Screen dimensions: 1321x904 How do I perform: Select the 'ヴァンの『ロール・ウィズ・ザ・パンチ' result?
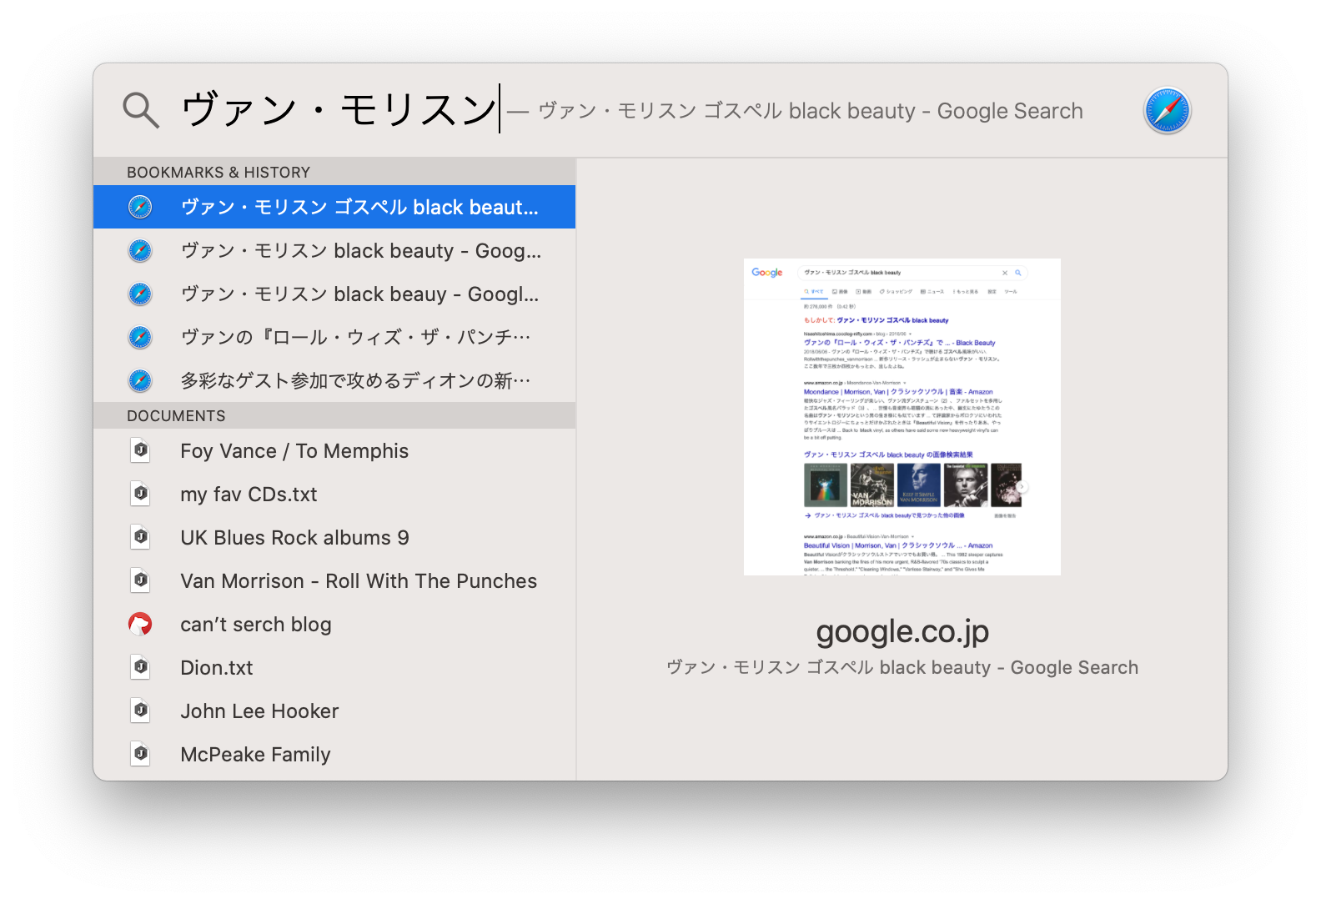pyautogui.click(x=334, y=337)
